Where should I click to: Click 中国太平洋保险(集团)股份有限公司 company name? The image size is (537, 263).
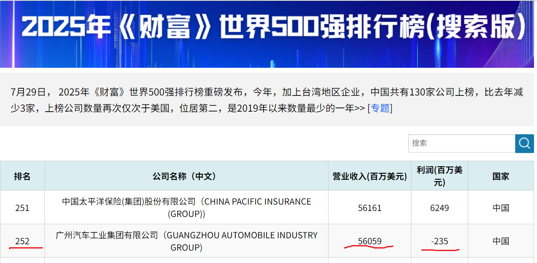click(187, 208)
